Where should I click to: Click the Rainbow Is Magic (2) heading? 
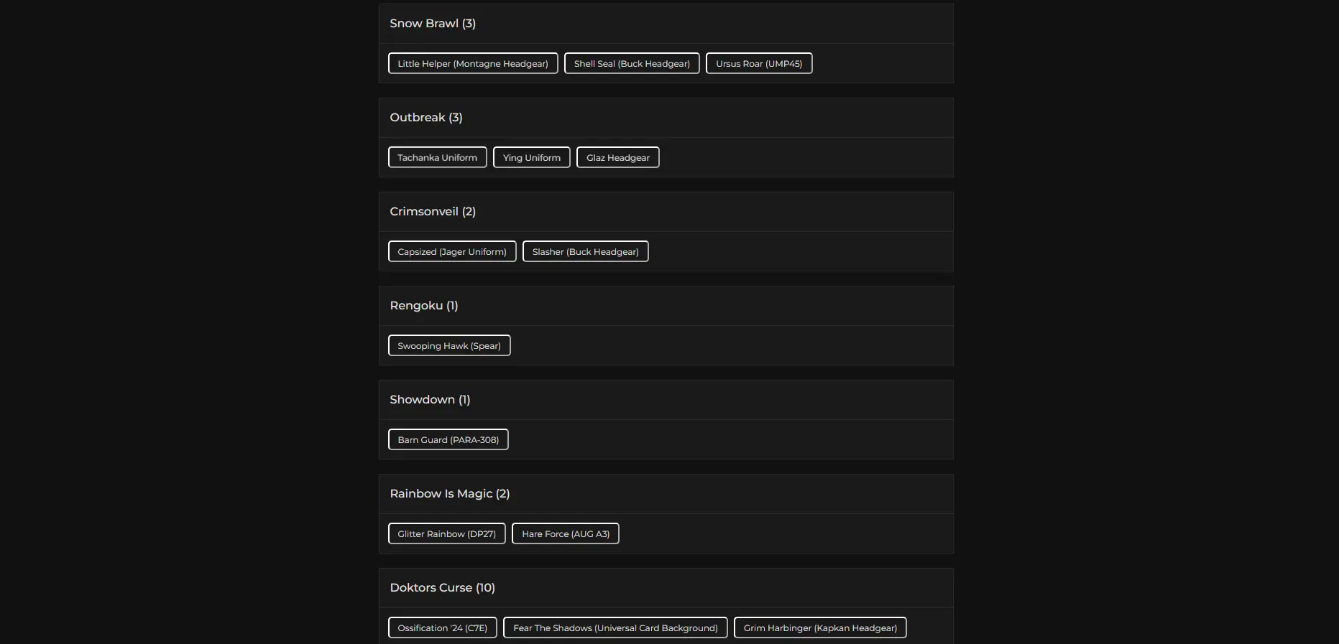450,494
